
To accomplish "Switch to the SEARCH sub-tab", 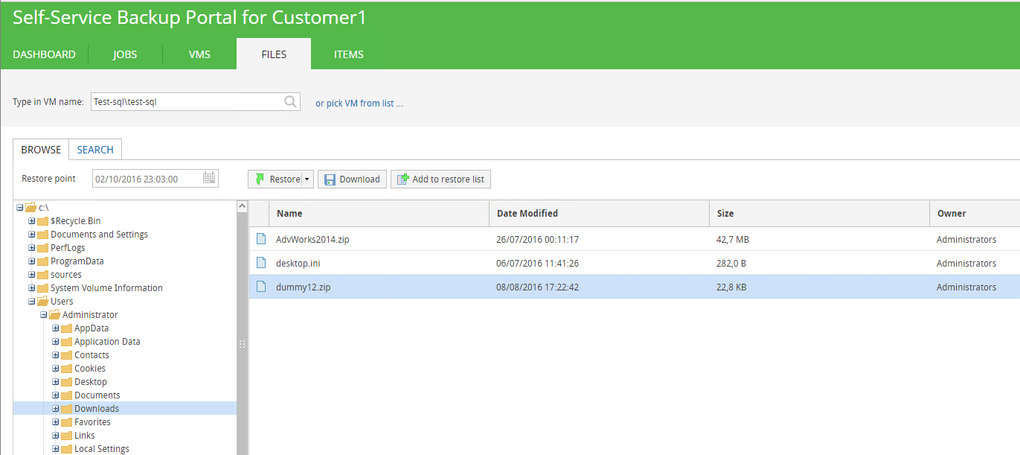I will click(x=95, y=150).
